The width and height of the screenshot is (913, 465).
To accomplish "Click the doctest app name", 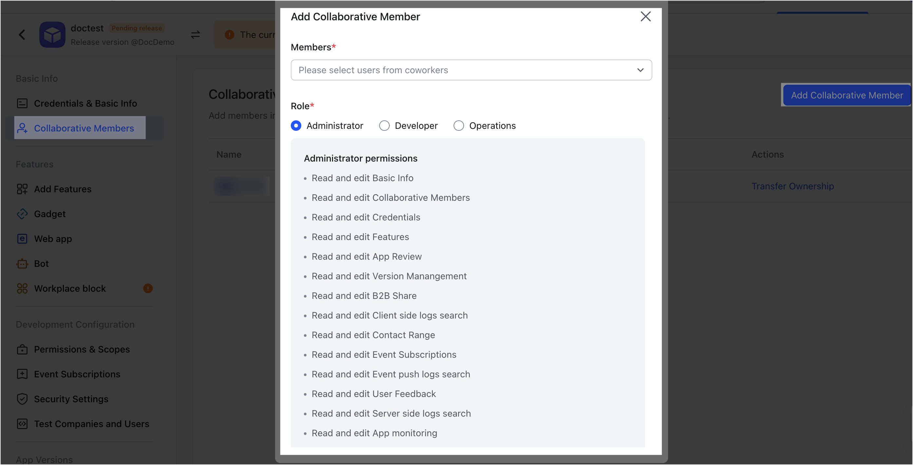I will tap(87, 28).
